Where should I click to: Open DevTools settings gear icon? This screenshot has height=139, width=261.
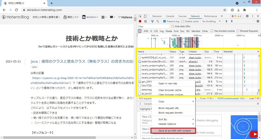coord(247,16)
